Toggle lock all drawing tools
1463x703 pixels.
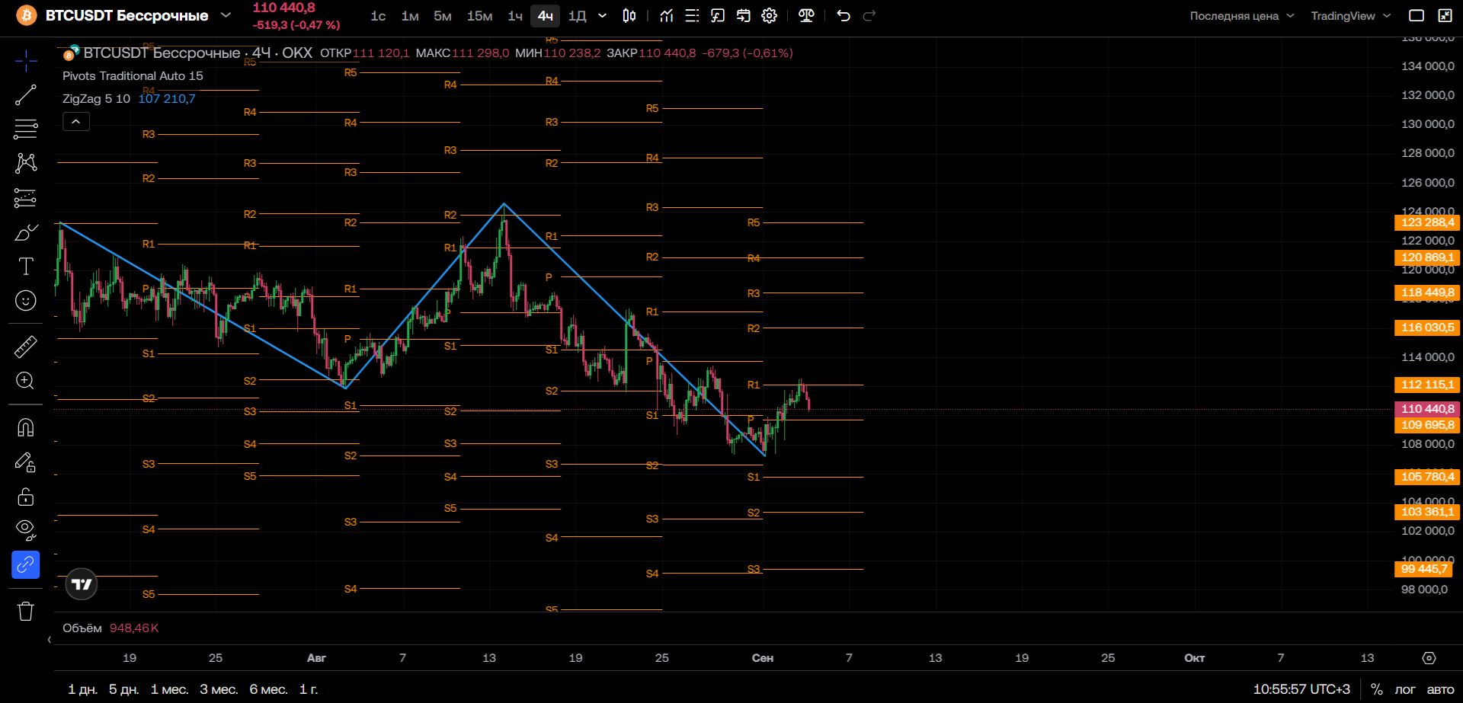click(26, 497)
